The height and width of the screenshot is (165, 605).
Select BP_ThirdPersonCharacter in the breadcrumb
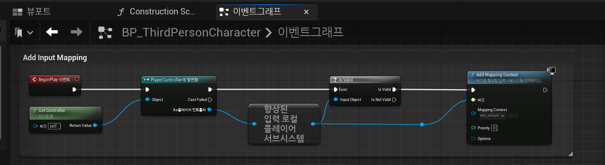point(191,32)
